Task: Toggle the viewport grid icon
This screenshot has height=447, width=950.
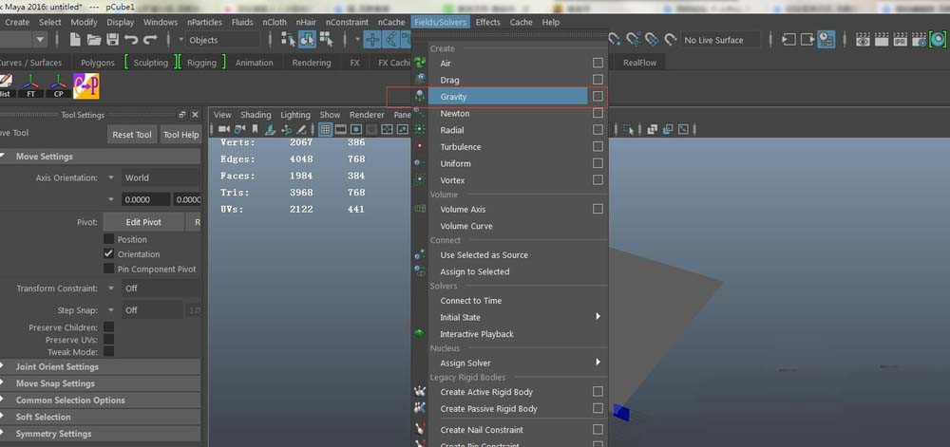Action: click(325, 129)
